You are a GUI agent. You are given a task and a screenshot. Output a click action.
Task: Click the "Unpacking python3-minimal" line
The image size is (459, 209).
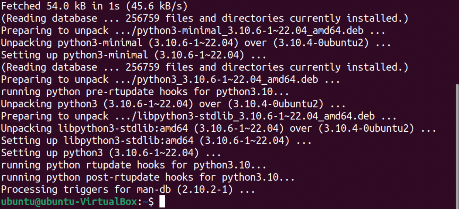pos(196,43)
